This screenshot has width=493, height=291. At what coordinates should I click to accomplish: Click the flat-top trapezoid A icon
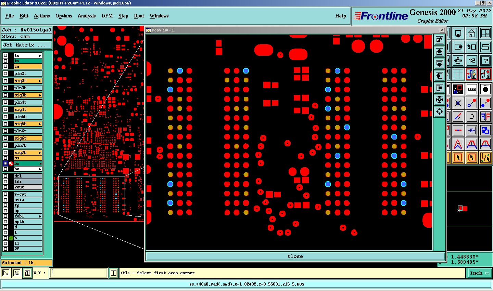point(472,144)
